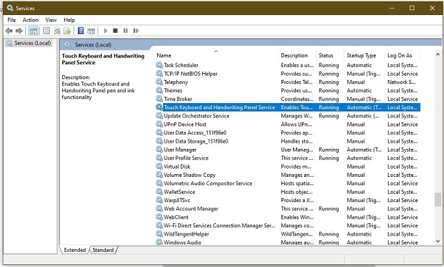The image size is (444, 267).
Task: Open the Action menu
Action: pyautogui.click(x=30, y=20)
